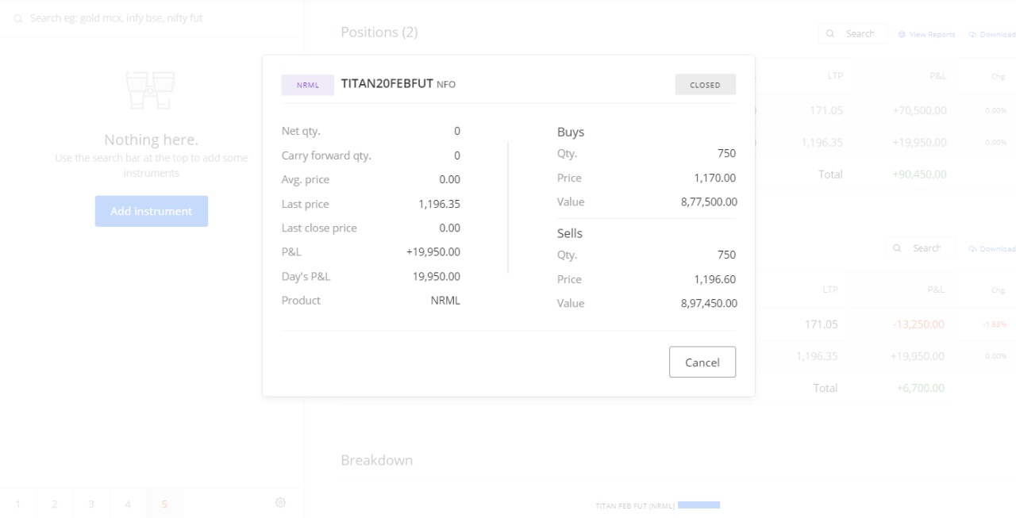Click the lower table search magnifier icon
The image size is (1016, 518).
click(x=897, y=248)
